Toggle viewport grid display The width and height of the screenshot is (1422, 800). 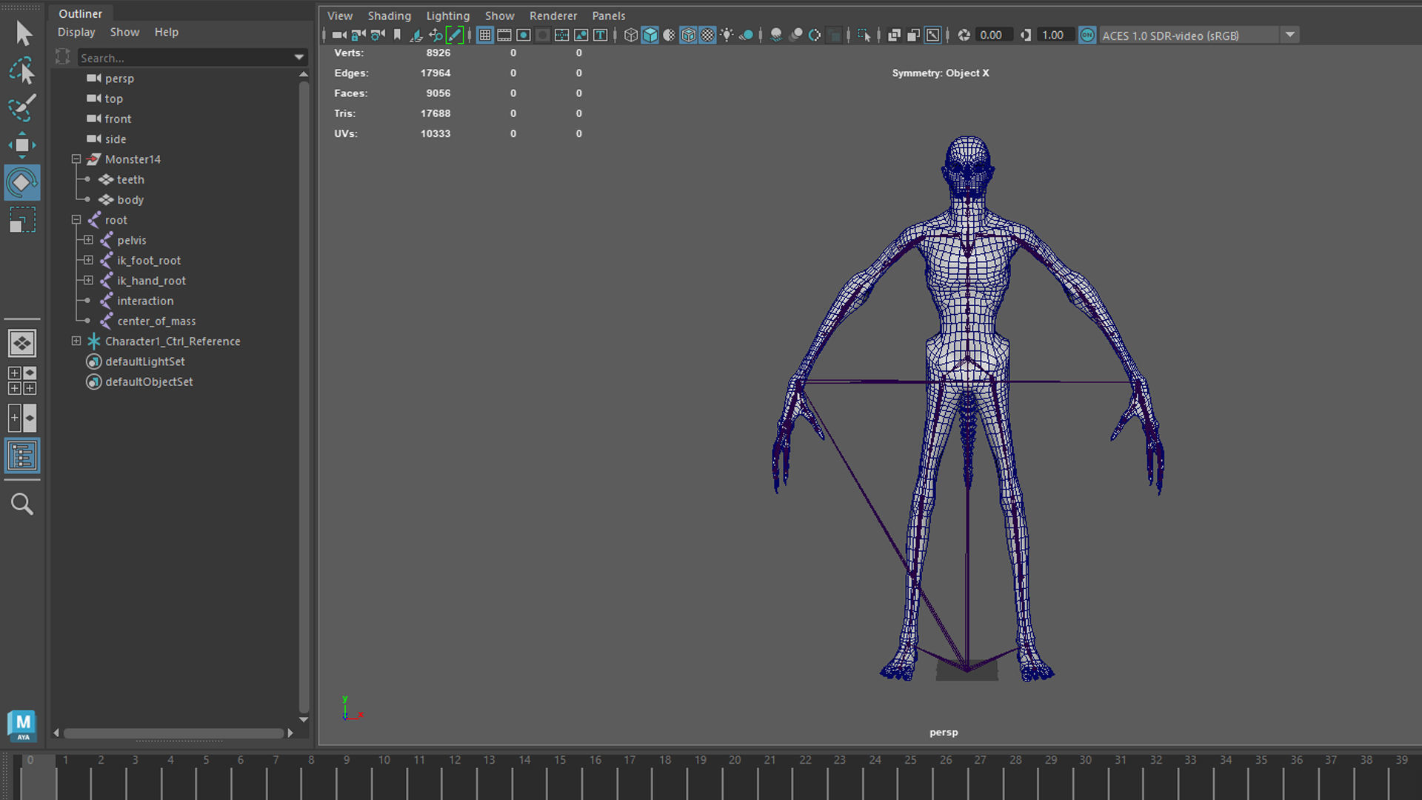(485, 35)
